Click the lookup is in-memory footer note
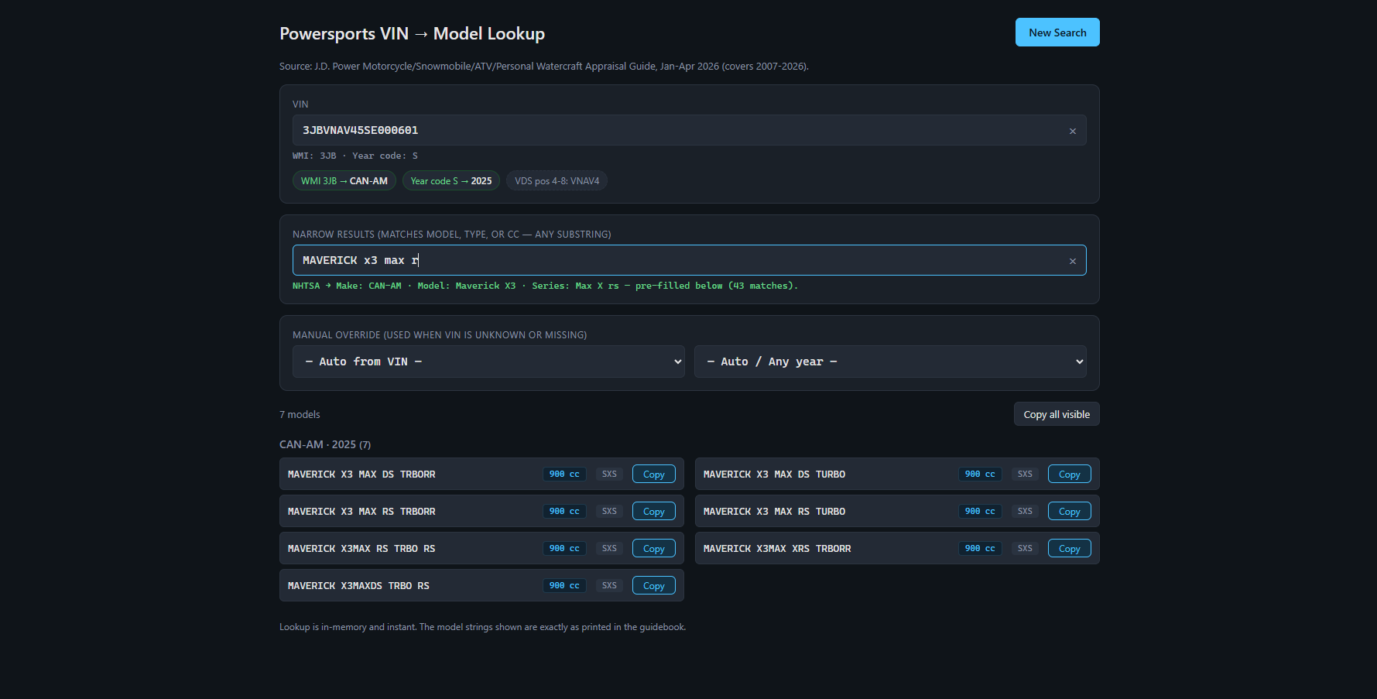Image resolution: width=1377 pixels, height=699 pixels. [483, 627]
